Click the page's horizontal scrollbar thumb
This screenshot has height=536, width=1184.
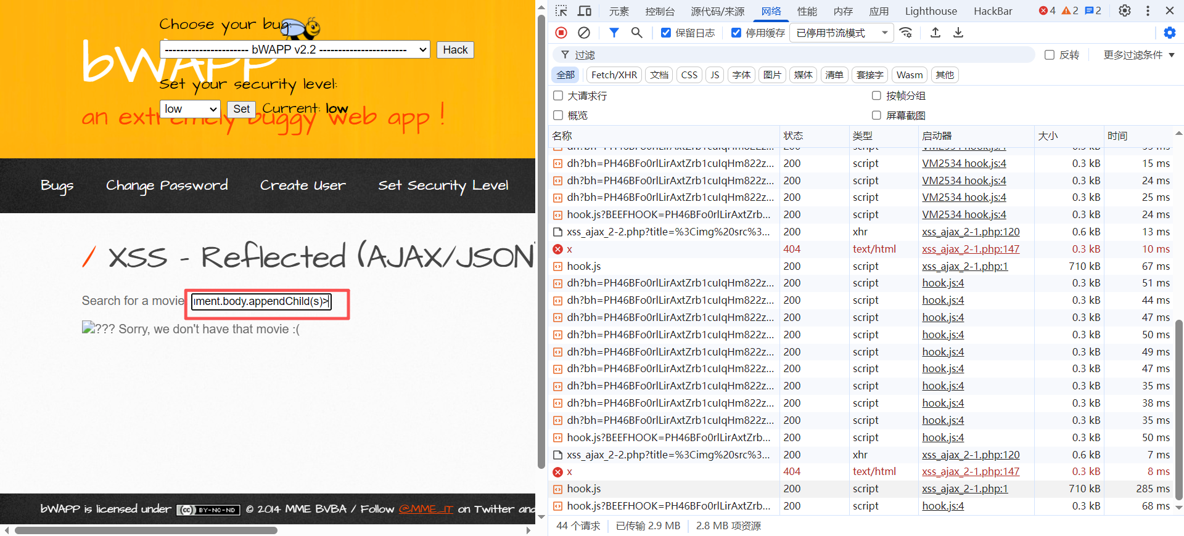146,530
